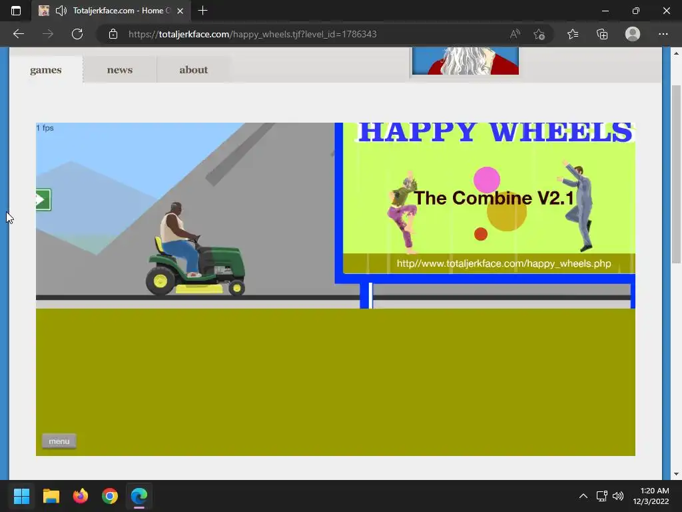The image size is (682, 512).
Task: Select the games tab
Action: click(x=46, y=69)
